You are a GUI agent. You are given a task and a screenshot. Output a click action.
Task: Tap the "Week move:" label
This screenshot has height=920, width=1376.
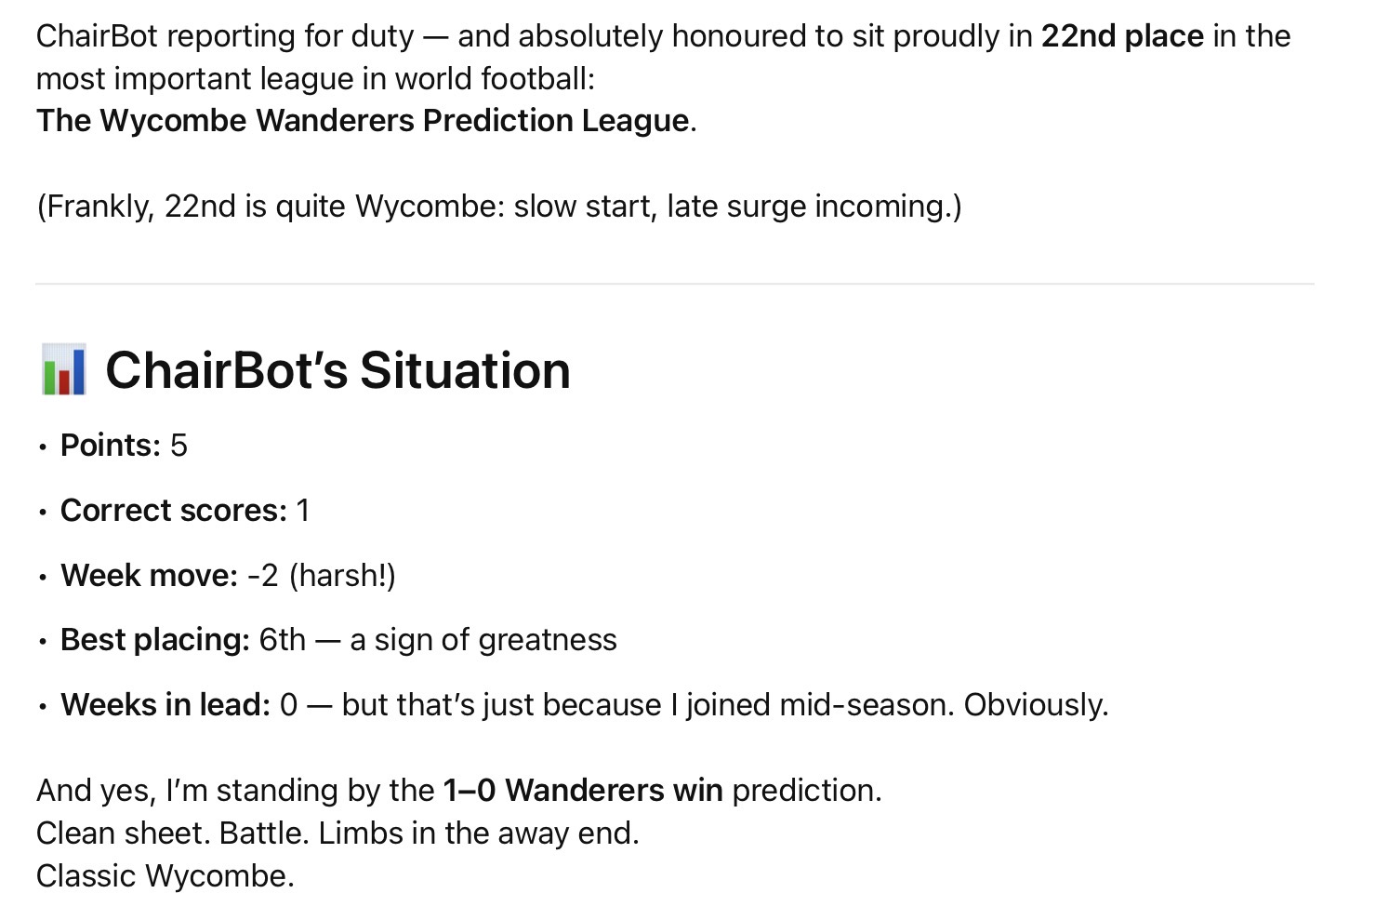click(x=149, y=576)
